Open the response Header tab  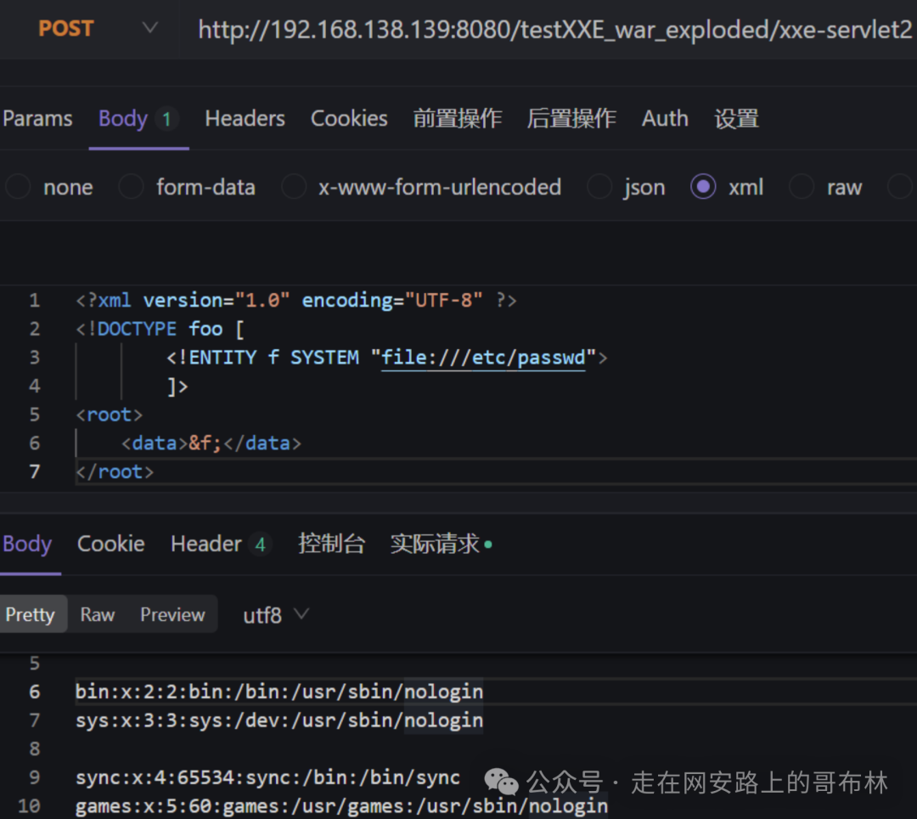220,544
